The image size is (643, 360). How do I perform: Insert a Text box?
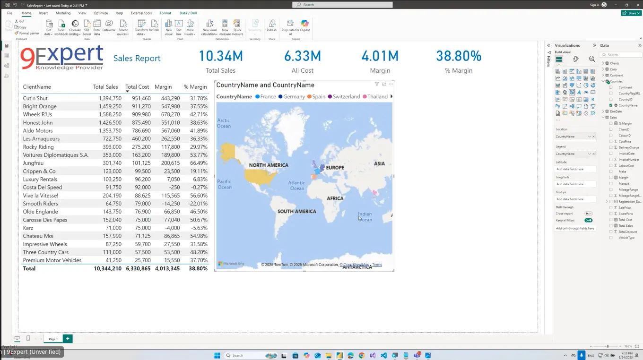179,27
